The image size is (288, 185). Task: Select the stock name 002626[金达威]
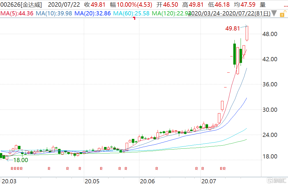[x=21, y=5]
